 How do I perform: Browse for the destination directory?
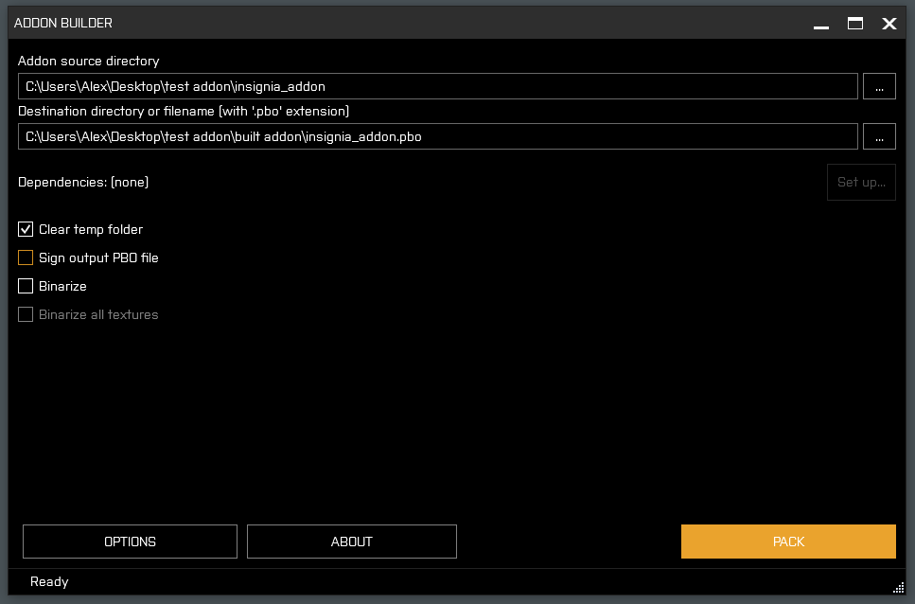[x=879, y=136]
